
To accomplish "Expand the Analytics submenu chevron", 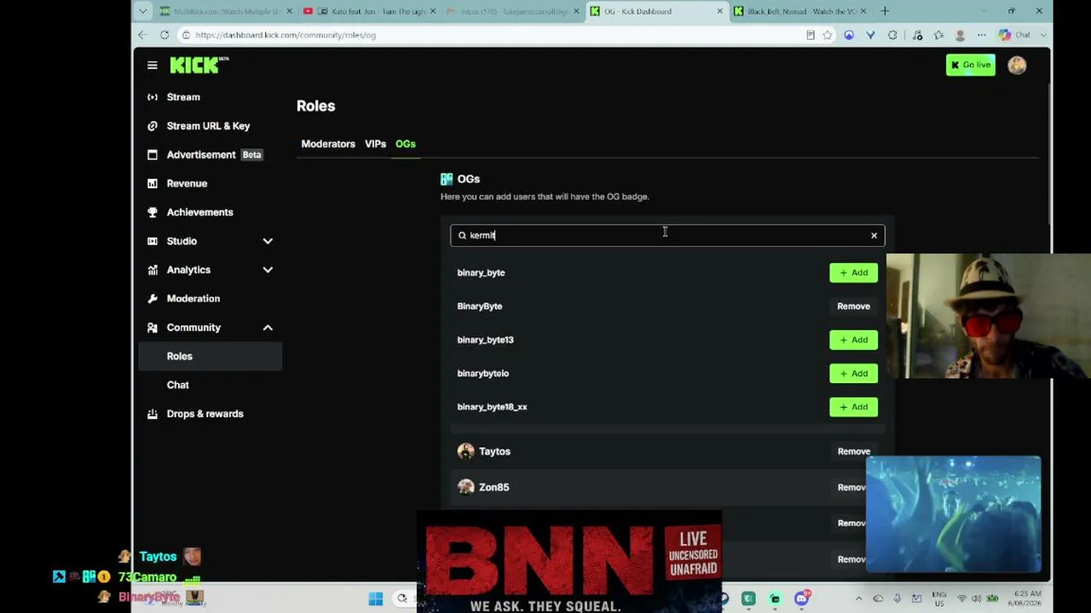I will point(268,270).
